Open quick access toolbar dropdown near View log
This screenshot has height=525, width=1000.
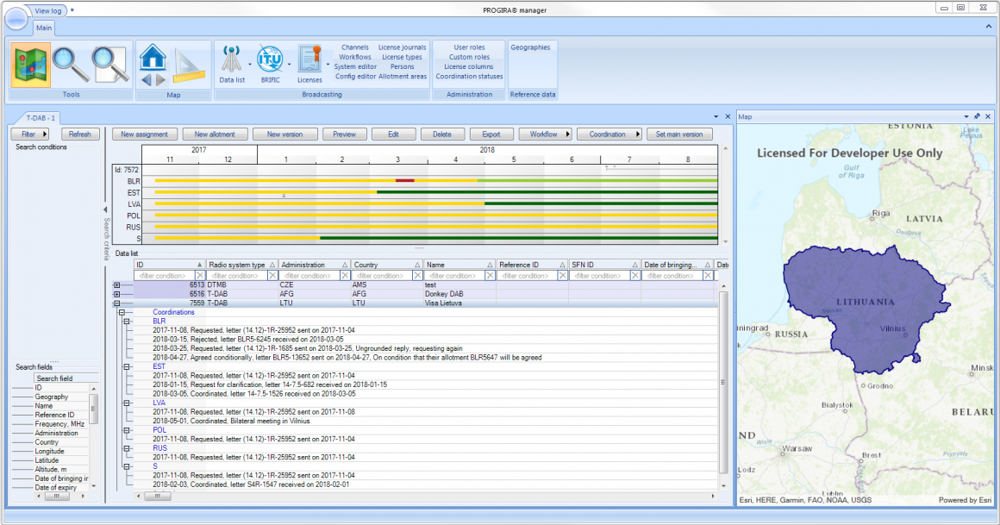(x=72, y=10)
